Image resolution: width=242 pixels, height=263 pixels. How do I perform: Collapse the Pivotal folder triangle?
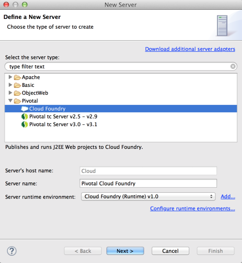(10, 100)
